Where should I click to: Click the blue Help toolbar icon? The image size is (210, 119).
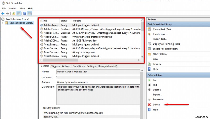(25, 13)
